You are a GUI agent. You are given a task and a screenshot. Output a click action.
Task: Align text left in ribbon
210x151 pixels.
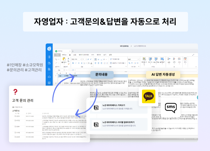[x=95, y=63]
